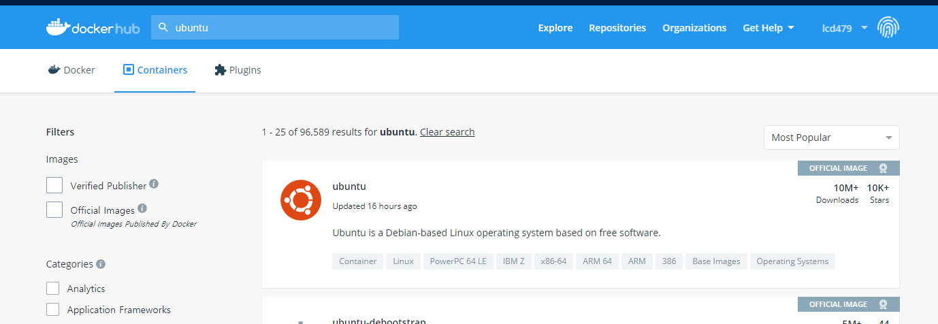Click the Ubuntu logo thumbnail
The width and height of the screenshot is (938, 324).
pos(301,200)
